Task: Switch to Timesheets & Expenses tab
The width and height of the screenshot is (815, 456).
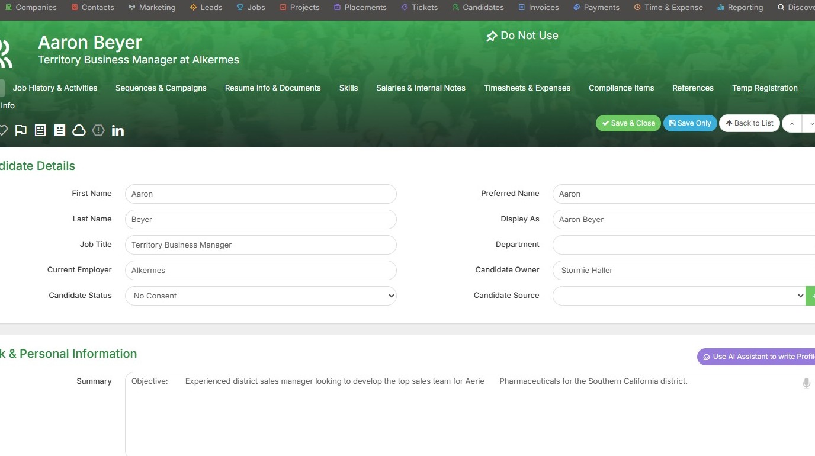Action: (527, 88)
